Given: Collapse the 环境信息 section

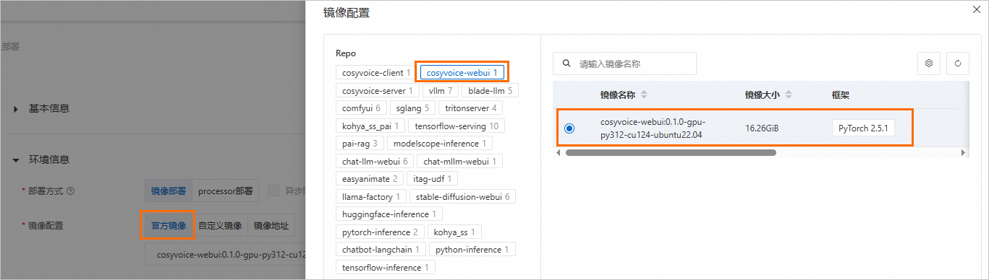Looking at the screenshot, I should (16, 159).
